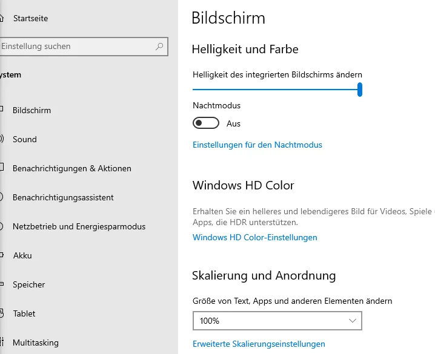
Task: Click the drive icon beside Speicher
Action: (1, 284)
